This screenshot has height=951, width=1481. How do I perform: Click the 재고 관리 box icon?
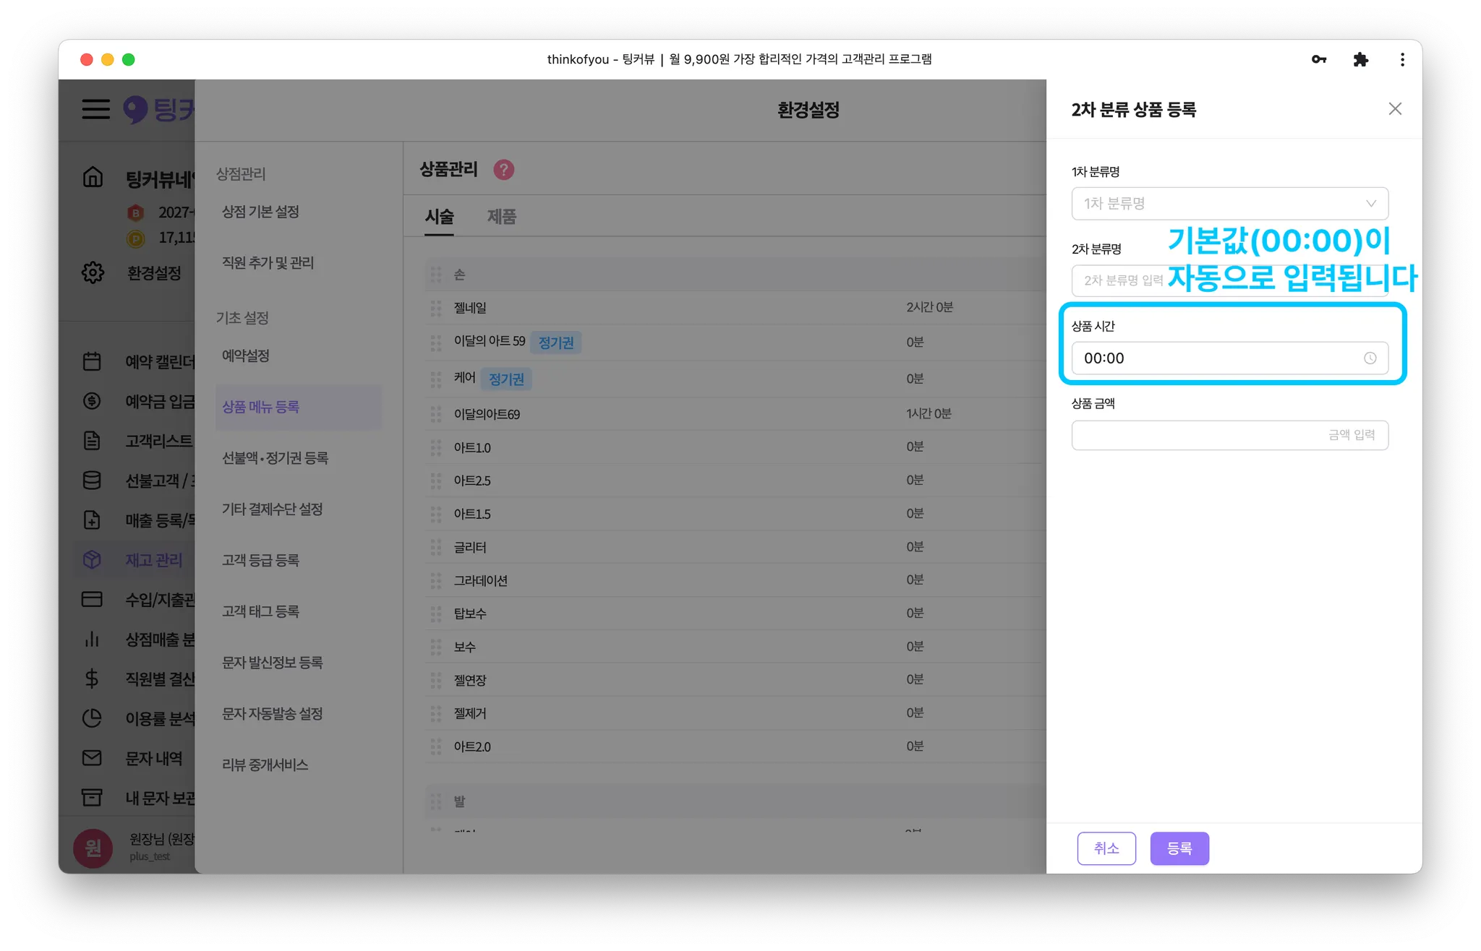pyautogui.click(x=92, y=559)
